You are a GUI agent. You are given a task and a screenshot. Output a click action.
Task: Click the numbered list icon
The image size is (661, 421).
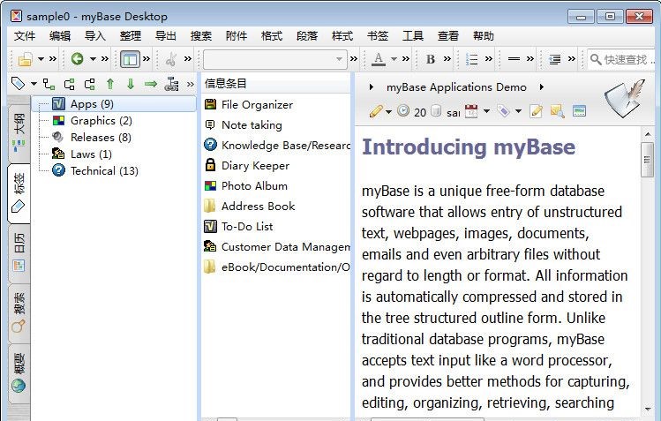click(471, 59)
